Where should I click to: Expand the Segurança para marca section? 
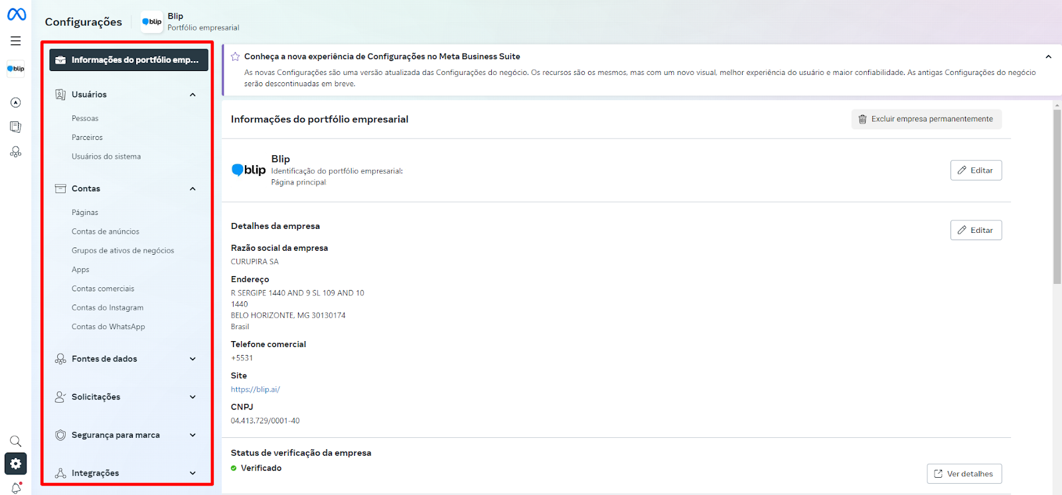click(192, 435)
